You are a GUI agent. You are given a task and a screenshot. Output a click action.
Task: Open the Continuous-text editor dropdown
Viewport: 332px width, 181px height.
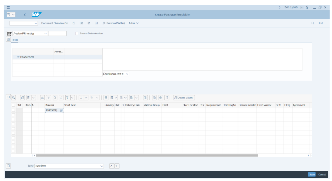pyautogui.click(x=127, y=74)
